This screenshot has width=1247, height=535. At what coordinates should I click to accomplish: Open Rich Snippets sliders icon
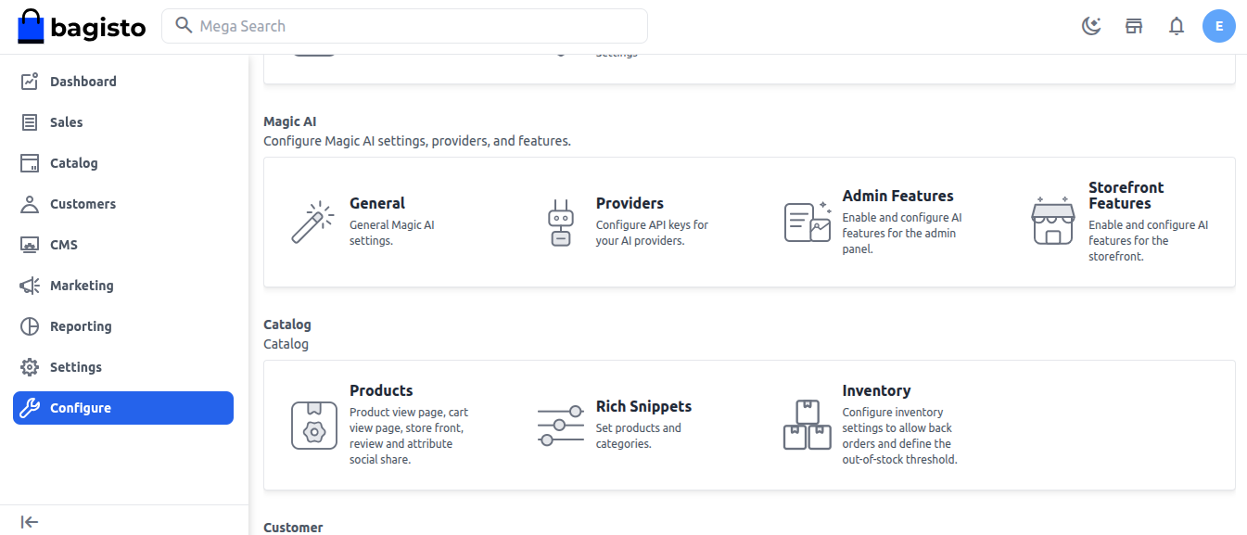click(560, 426)
